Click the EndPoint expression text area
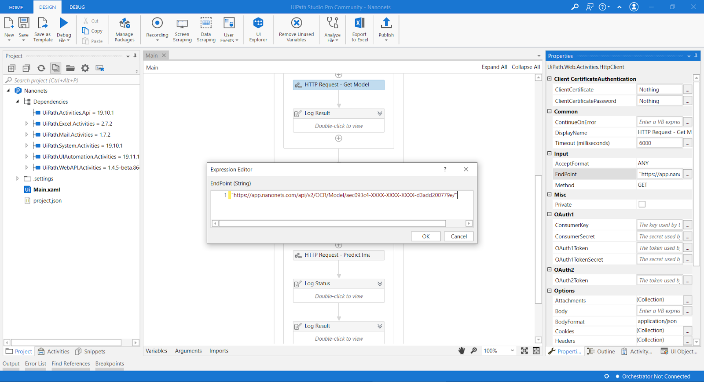 coord(342,204)
